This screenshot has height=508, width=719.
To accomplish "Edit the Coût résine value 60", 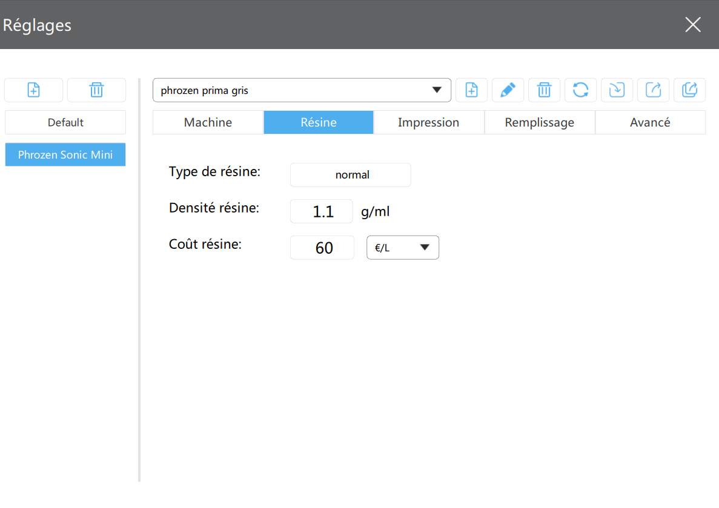I will (322, 248).
